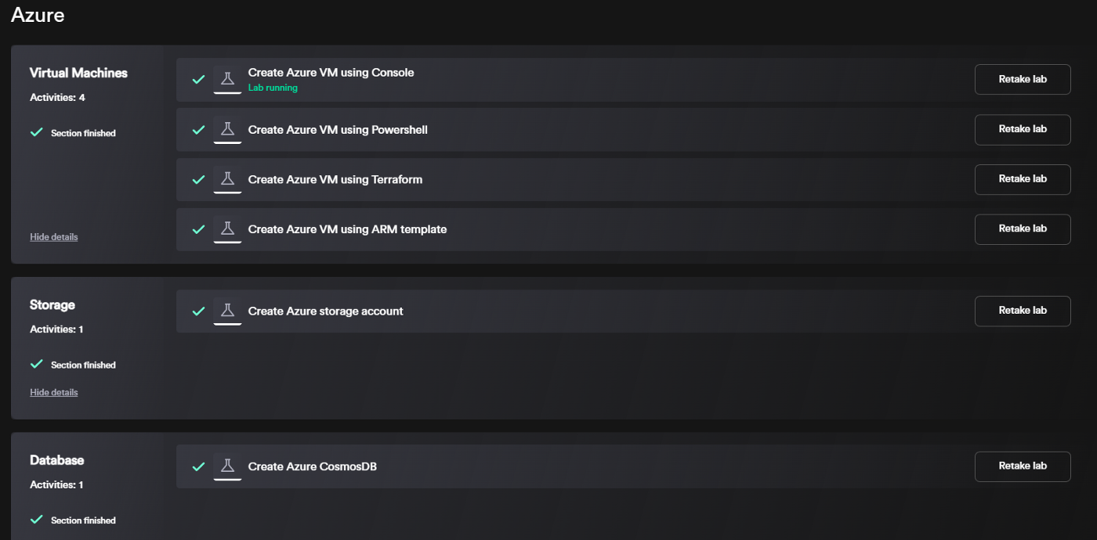Click checkmark next to Azure VM using Console
Screen dimensions: 1097x540
[199, 79]
